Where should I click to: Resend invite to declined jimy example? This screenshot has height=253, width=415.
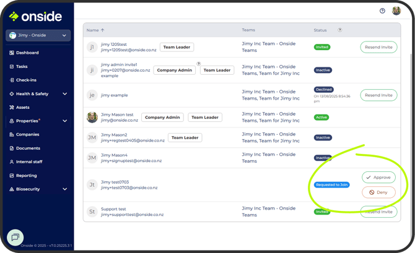[378, 95]
